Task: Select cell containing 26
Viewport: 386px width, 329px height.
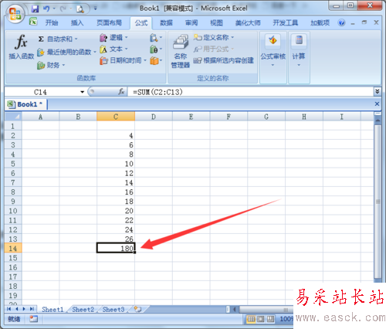Action: [x=116, y=239]
